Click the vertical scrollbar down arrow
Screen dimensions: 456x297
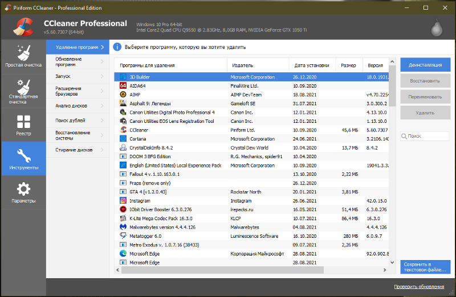point(392,262)
